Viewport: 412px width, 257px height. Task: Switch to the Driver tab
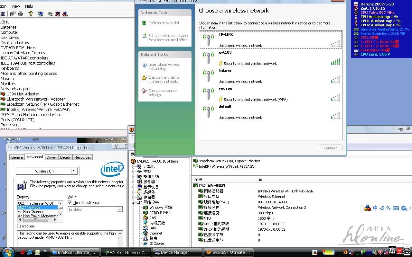point(51,157)
